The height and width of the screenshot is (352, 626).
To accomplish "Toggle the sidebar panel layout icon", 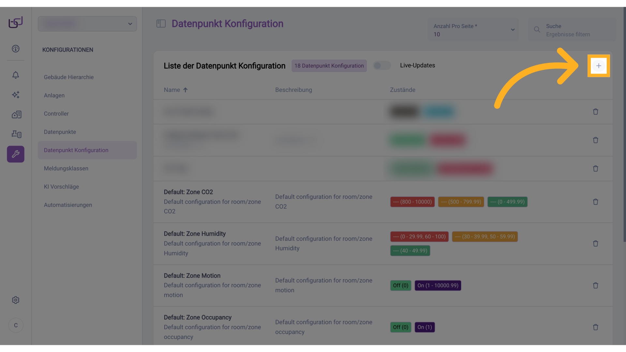I will coord(161,24).
